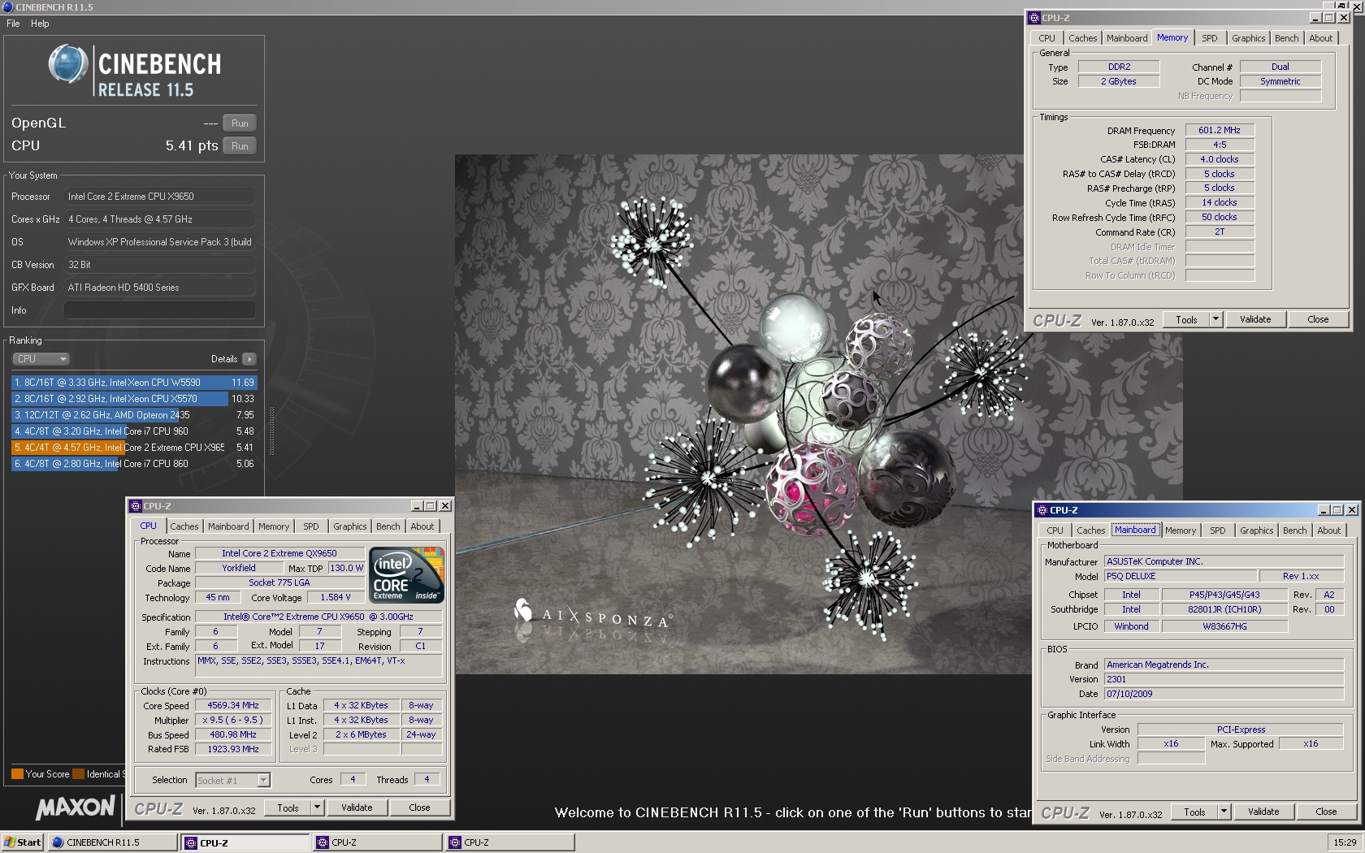Click Close button in CPU-Z CPU window

(419, 808)
